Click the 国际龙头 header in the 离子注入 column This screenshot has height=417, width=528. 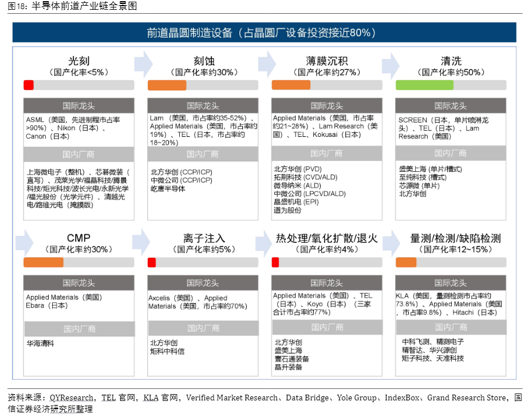203,283
